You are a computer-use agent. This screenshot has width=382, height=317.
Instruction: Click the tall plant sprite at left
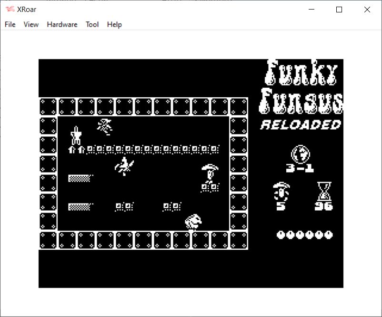[x=75, y=136]
